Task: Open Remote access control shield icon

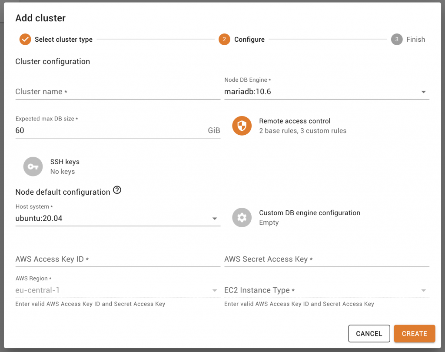Action: 242,126
